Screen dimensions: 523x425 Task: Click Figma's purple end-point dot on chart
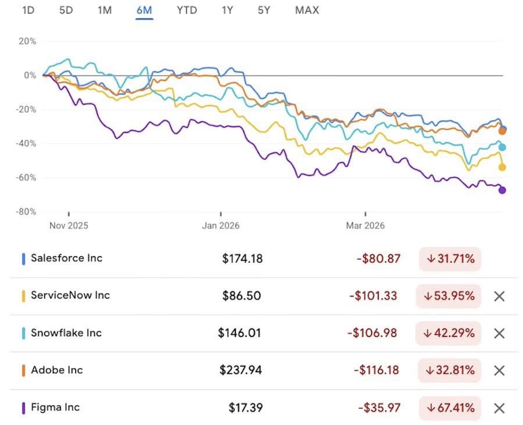click(x=502, y=190)
